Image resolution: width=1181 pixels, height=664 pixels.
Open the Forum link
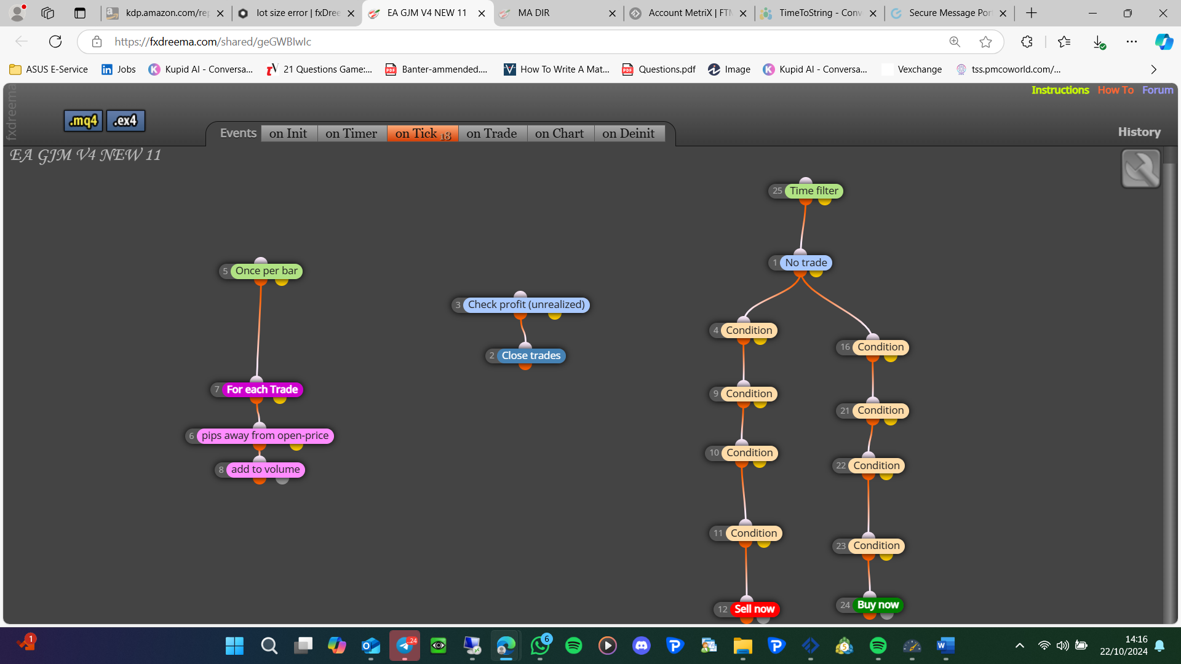[x=1158, y=90]
